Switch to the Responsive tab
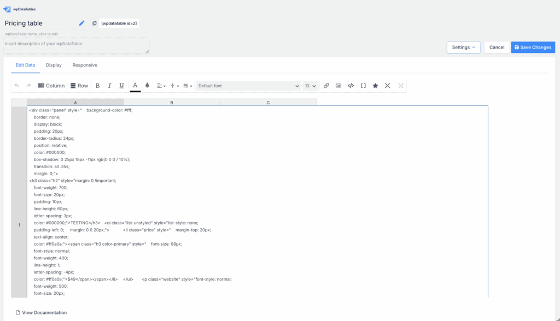This screenshot has width=560, height=321. click(85, 65)
